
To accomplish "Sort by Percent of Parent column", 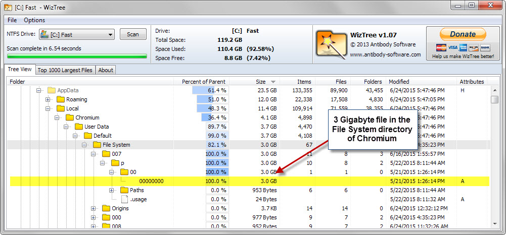I will click(204, 82).
